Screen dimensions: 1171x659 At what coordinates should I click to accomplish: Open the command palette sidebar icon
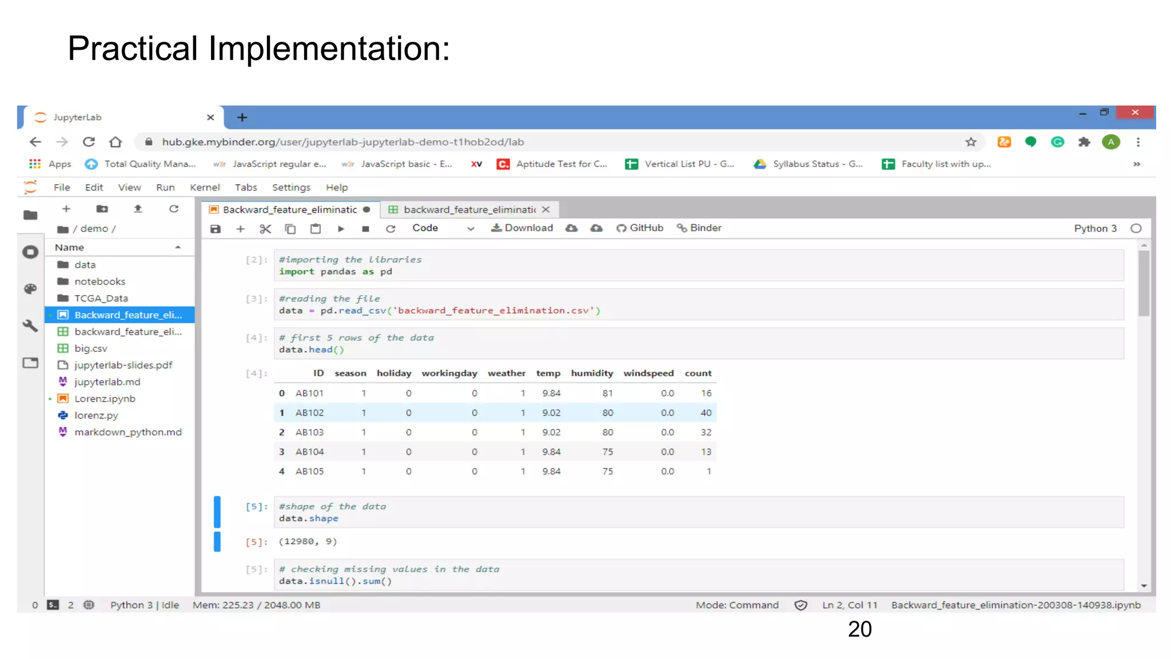pyautogui.click(x=30, y=289)
